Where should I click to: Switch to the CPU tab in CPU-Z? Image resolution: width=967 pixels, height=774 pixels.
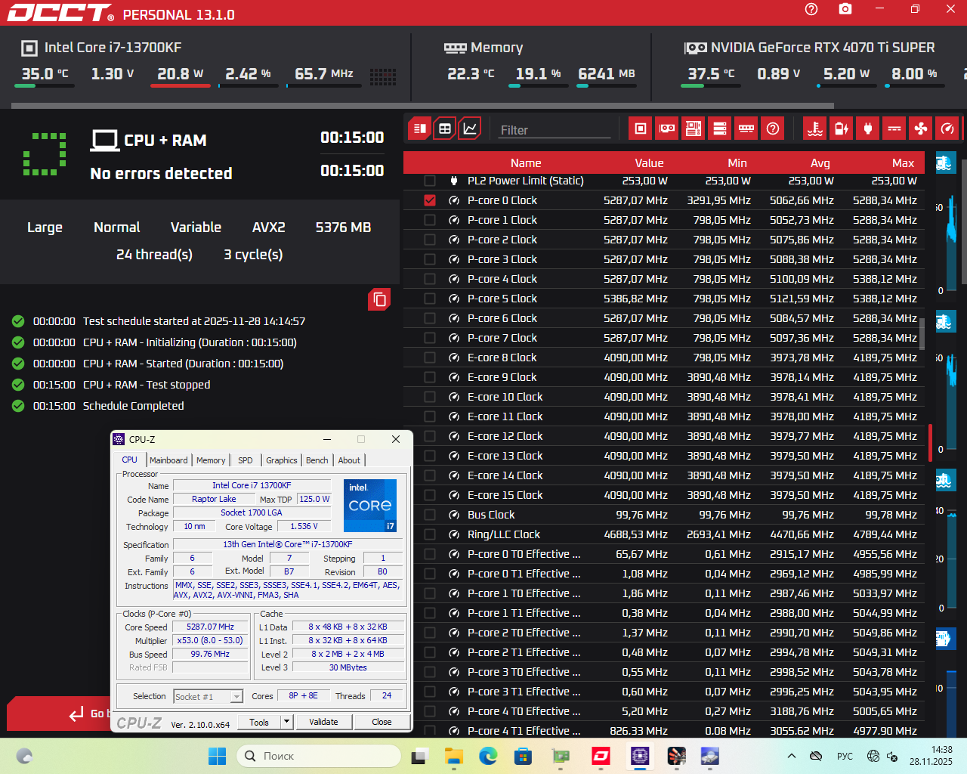click(130, 460)
